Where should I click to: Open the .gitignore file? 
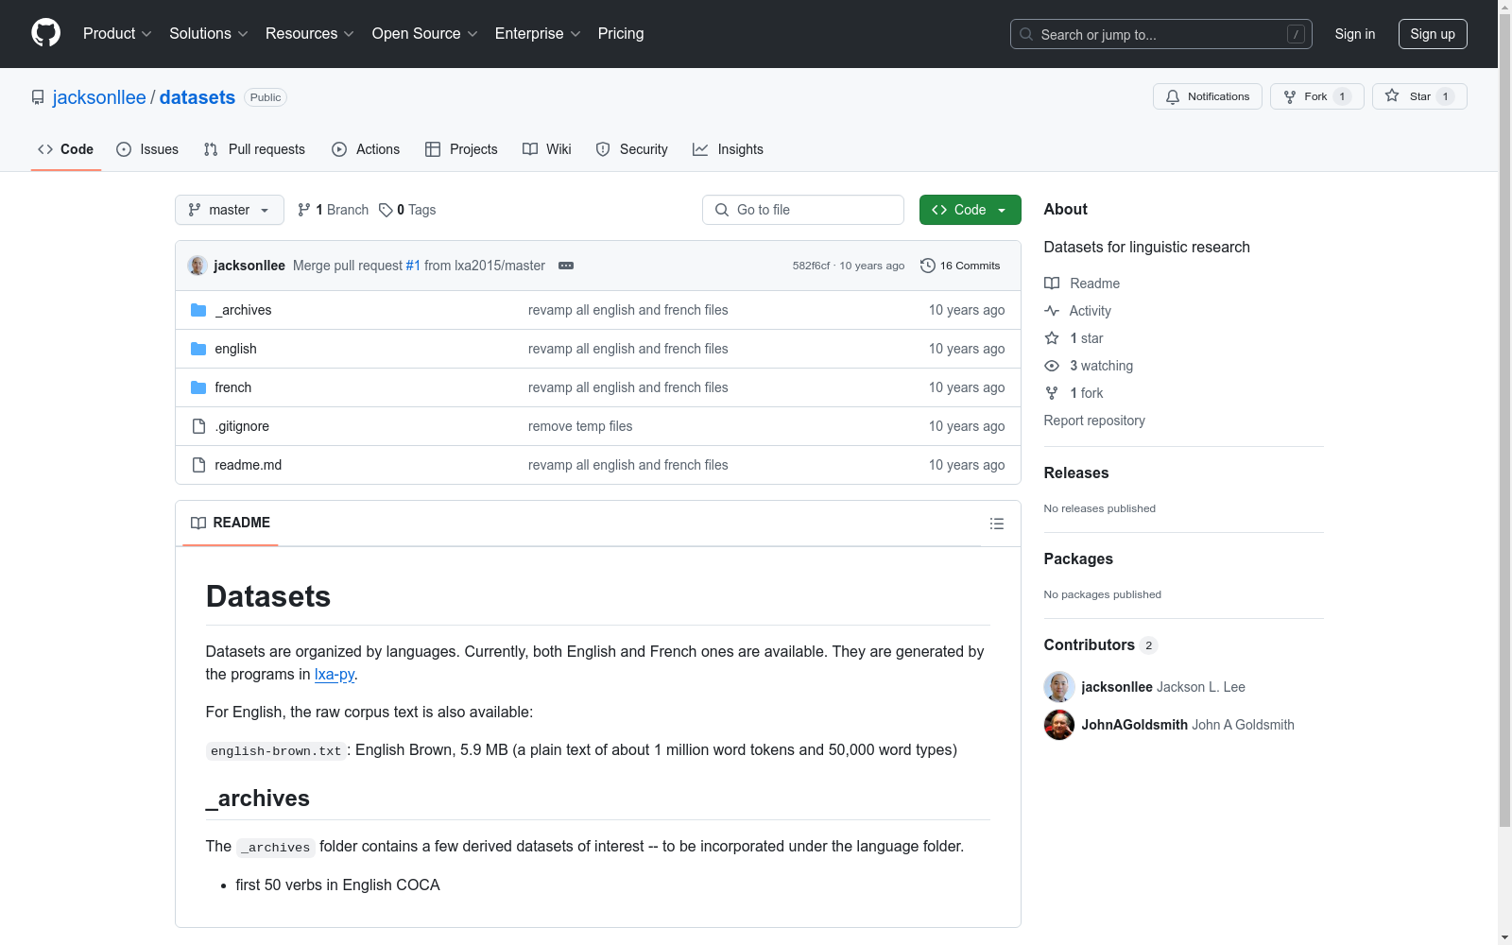click(242, 426)
